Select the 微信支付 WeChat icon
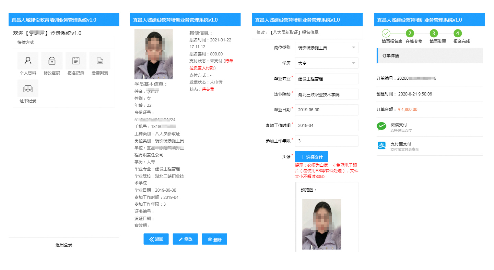The height and width of the screenshot is (270, 494). point(381,127)
